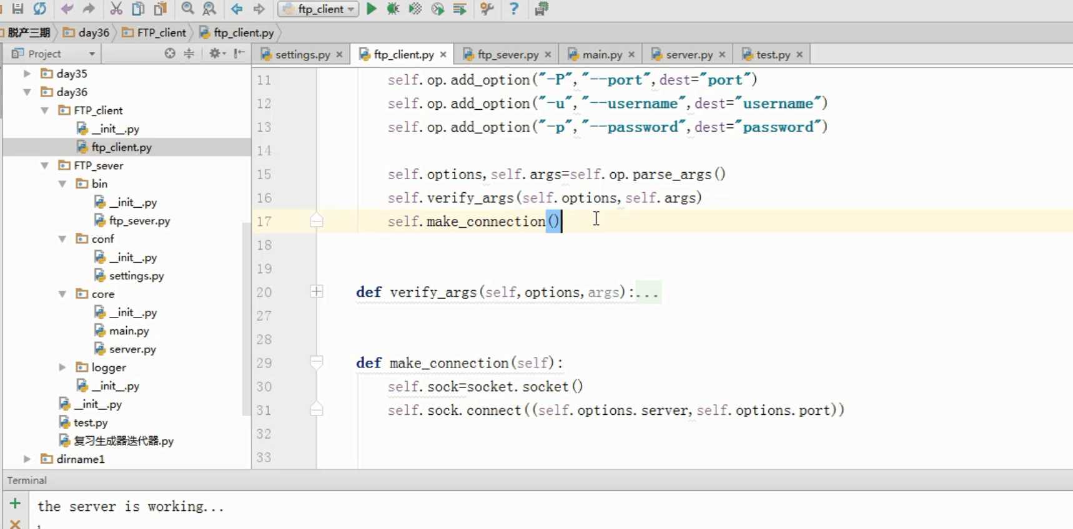Collapse the FTP_client folder
1073x529 pixels.
click(44, 110)
